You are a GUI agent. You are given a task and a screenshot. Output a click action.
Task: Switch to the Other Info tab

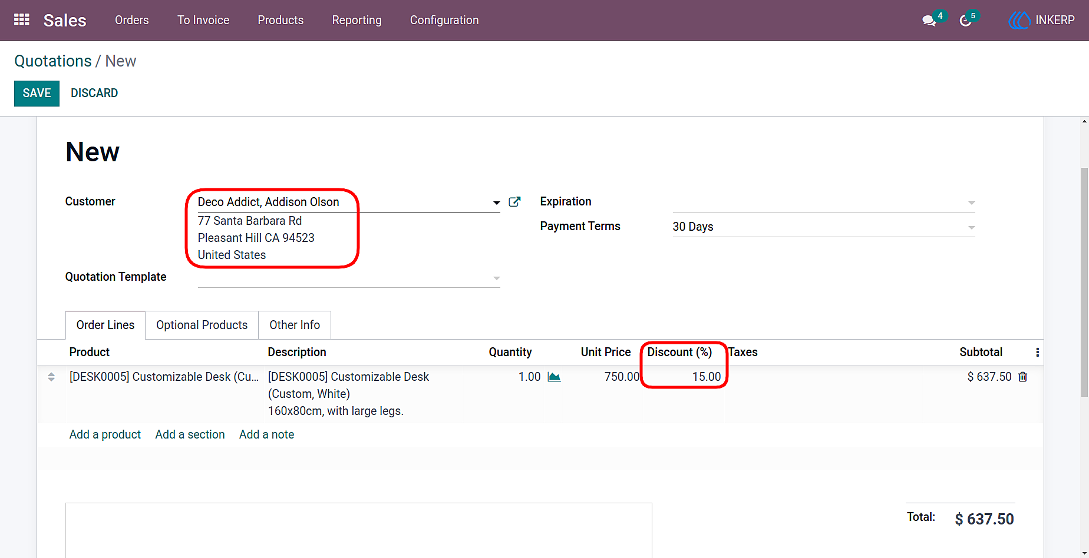pyautogui.click(x=295, y=325)
